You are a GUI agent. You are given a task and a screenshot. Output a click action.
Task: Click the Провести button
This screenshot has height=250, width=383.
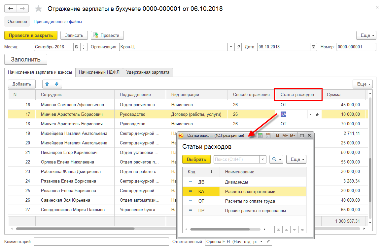coord(107,35)
